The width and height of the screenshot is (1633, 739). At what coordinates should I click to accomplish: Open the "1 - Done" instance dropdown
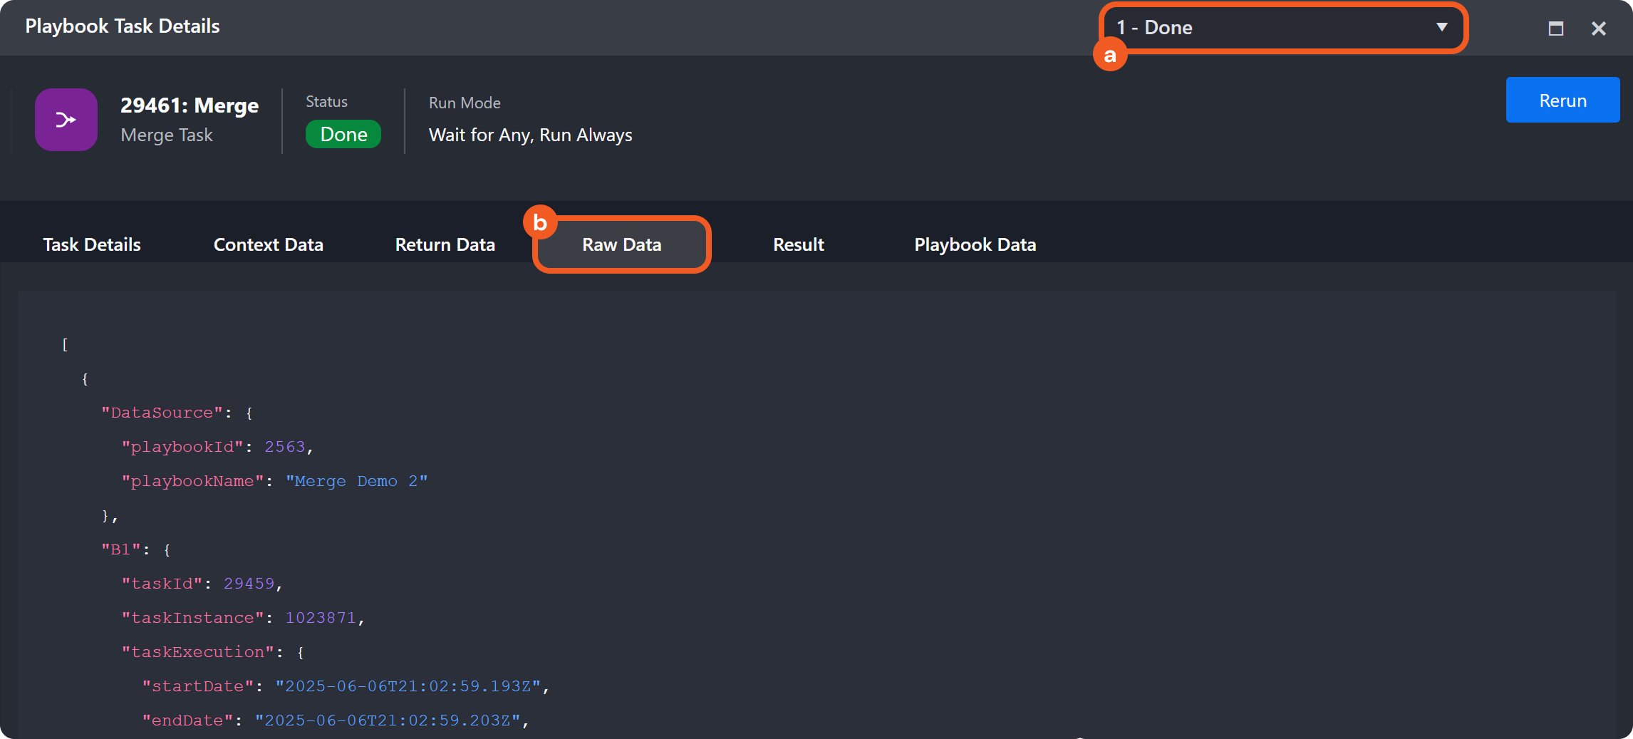1282,28
